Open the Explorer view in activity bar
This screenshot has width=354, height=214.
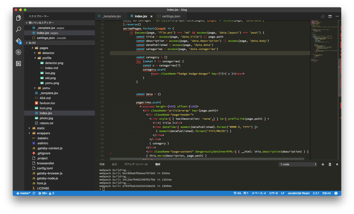(x=19, y=18)
